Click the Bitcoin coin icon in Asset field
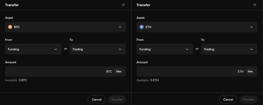Image resolution: width=263 pixels, height=105 pixels. coord(10,27)
